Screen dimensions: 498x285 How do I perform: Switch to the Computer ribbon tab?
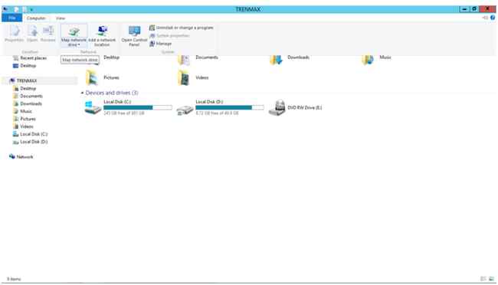click(36, 18)
